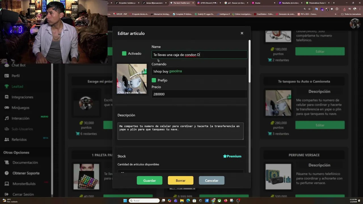Click Editar on Te tanqueo tu Auto card
The width and height of the screenshot is (363, 204).
(320, 125)
